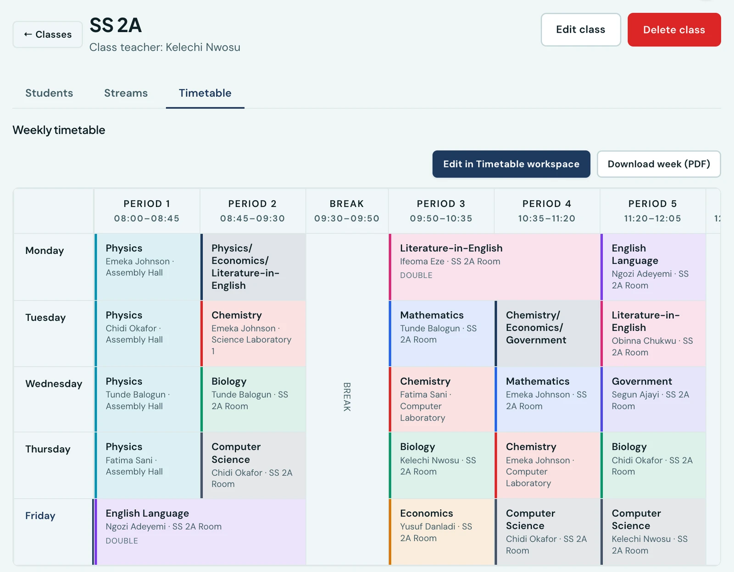
Task: Open Wednesday Physics with Tunde Balogun
Action: [147, 399]
